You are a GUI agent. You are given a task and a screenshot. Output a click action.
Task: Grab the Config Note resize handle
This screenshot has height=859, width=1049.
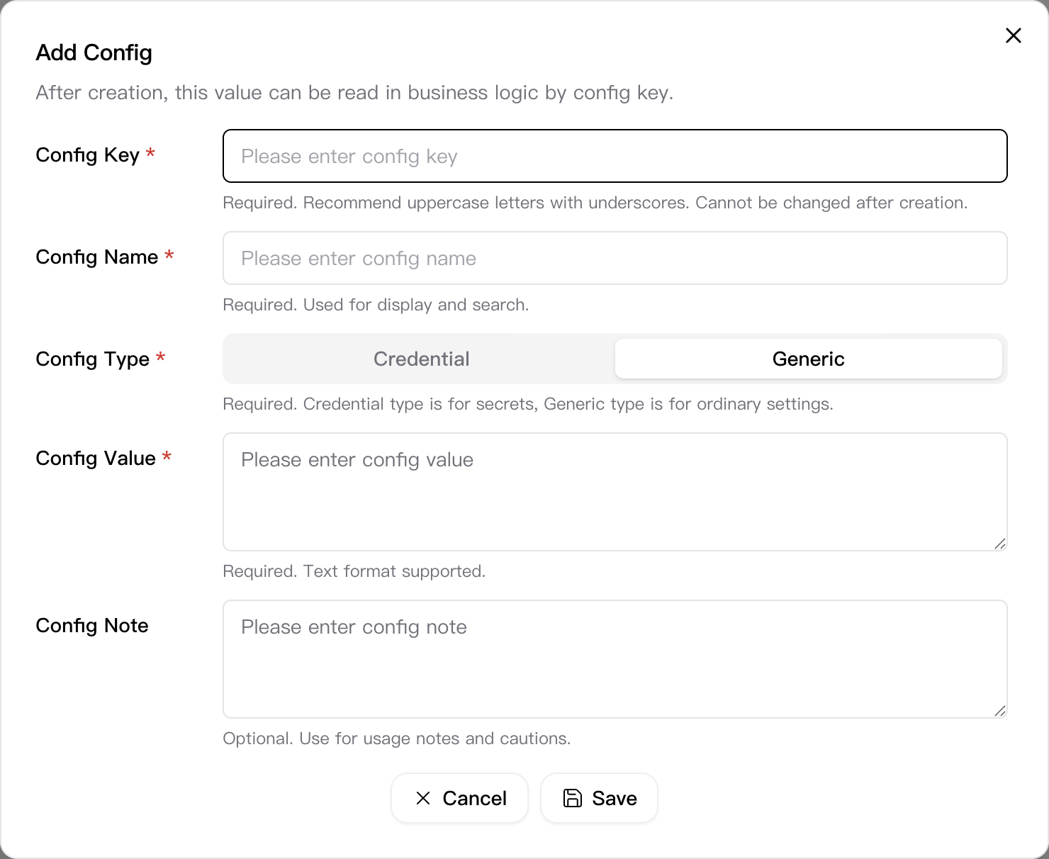1000,711
